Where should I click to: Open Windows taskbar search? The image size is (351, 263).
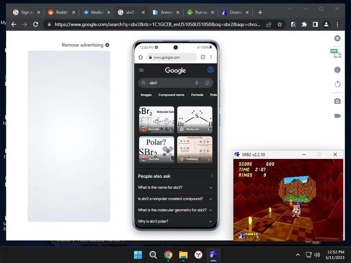(153, 255)
